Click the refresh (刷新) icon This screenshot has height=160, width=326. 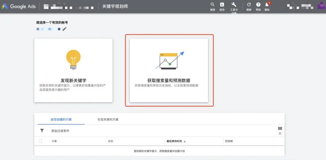click(x=249, y=5)
